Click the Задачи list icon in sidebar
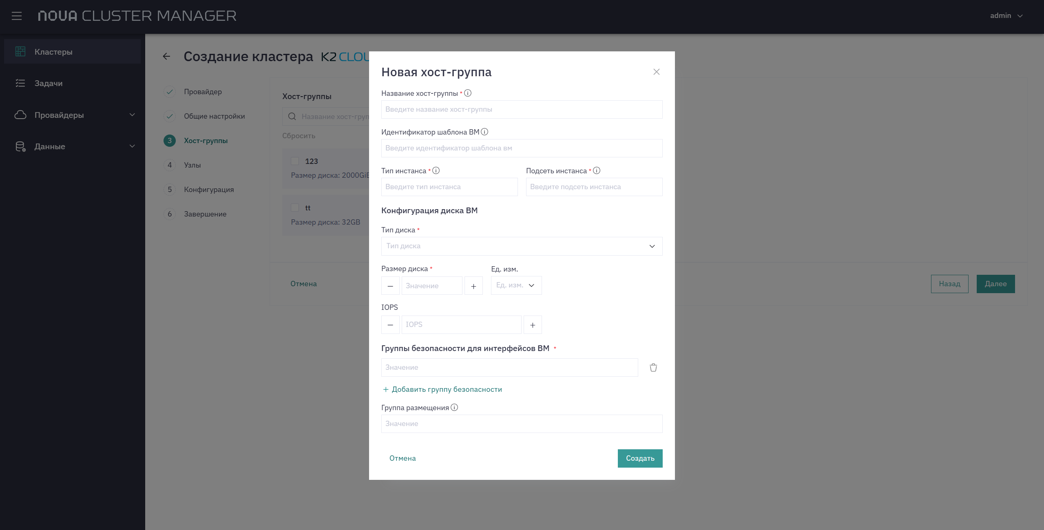Screen dimensions: 1044x530 click(x=20, y=83)
